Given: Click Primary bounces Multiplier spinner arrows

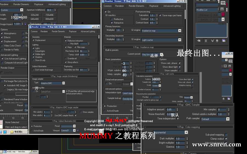Looking at the screenshot, I should coord(123,30).
